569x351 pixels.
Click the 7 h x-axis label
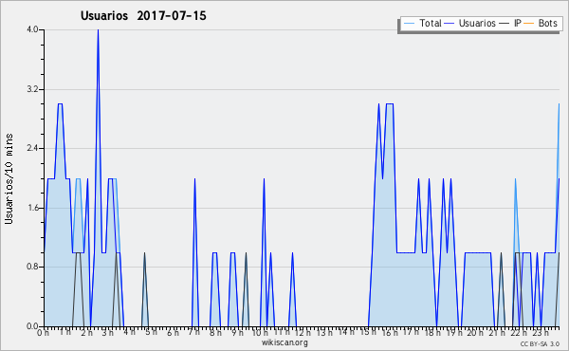click(x=193, y=332)
